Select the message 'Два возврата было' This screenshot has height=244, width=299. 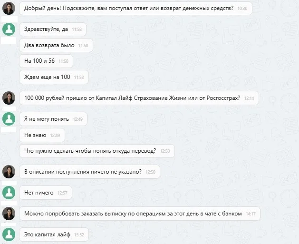pyautogui.click(x=56, y=45)
